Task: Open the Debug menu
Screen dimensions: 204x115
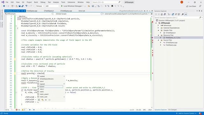Action: tap(43, 2)
